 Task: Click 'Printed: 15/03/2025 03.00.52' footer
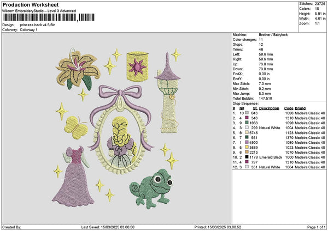click(218, 227)
